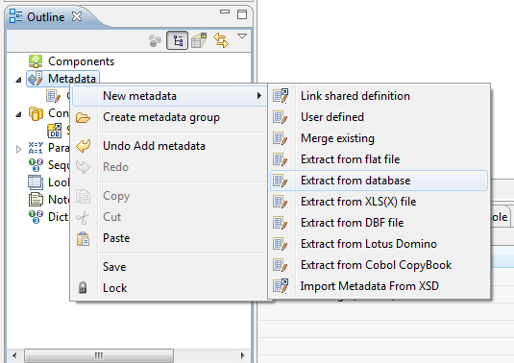The height and width of the screenshot is (363, 514).
Task: Expand the Parameters tree node
Action: pos(18,150)
